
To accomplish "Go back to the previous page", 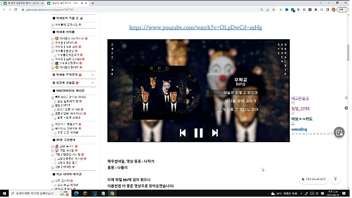I will point(4,10).
